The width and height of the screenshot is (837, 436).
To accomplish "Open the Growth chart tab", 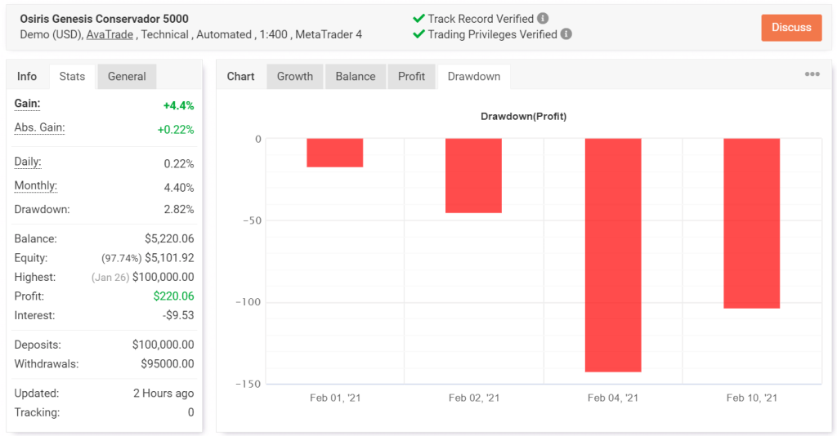I will pyautogui.click(x=295, y=76).
